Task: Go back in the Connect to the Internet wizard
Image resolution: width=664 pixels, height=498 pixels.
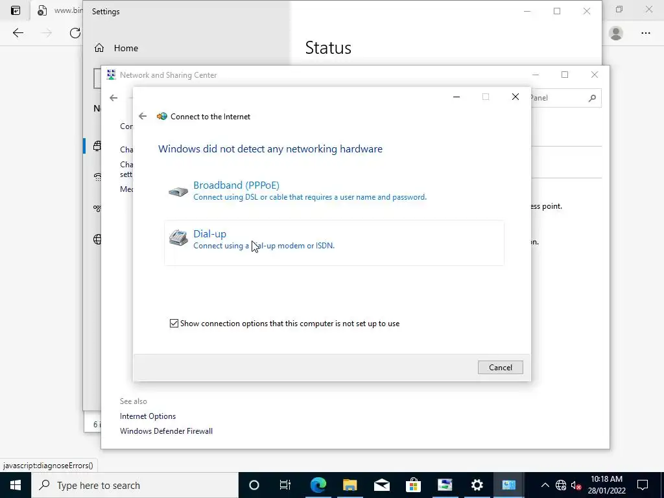Action: [x=143, y=116]
